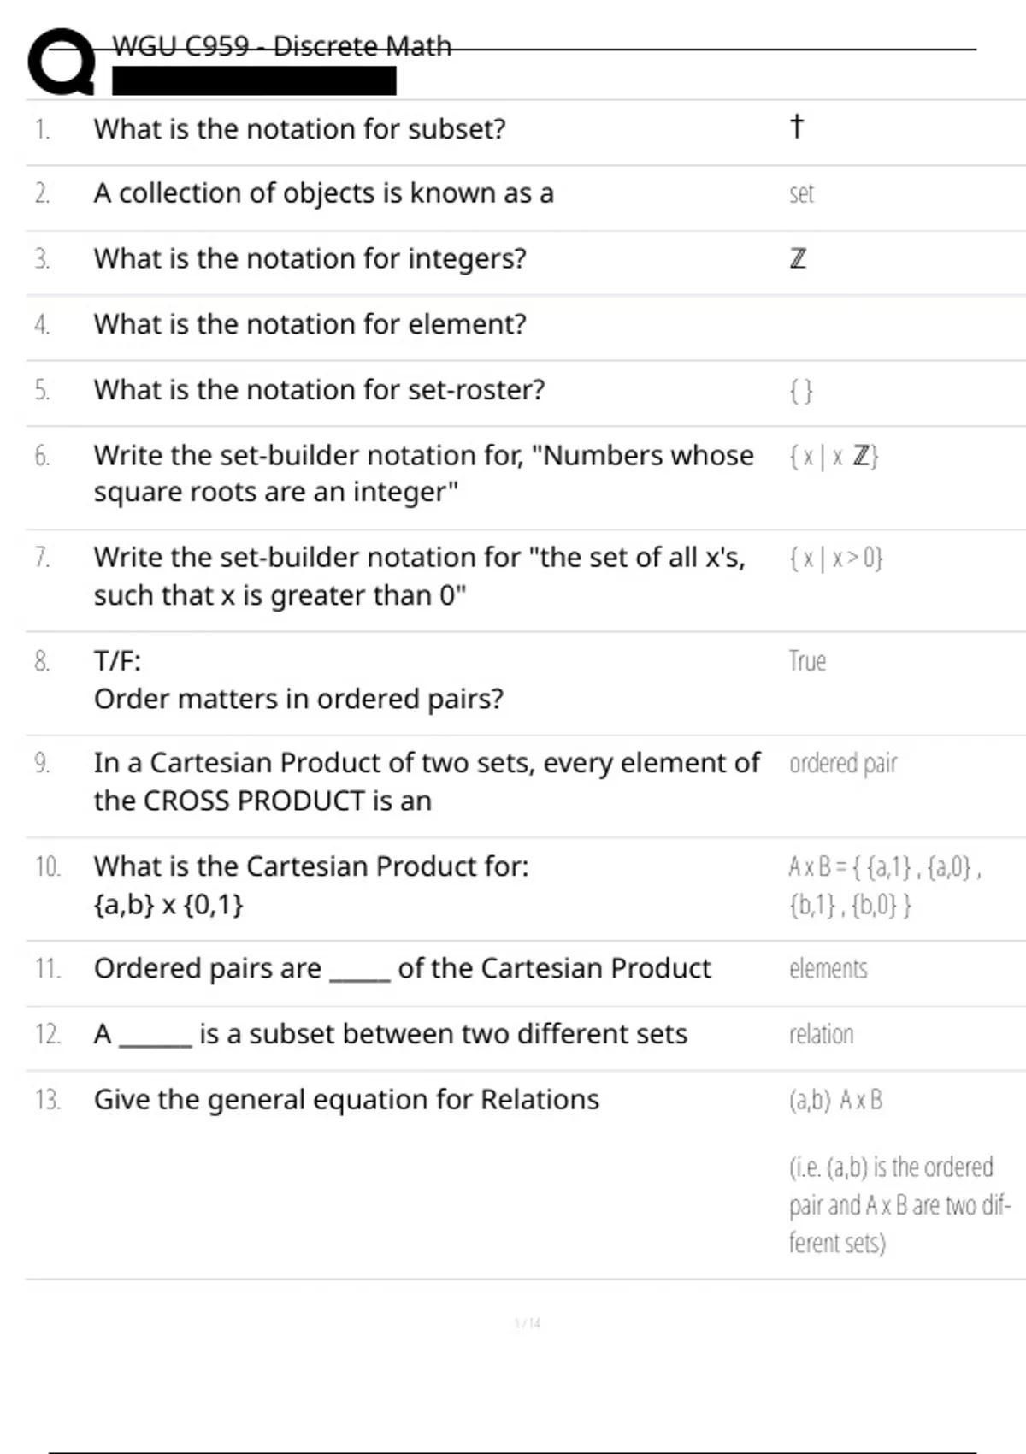The width and height of the screenshot is (1026, 1454).
Task: Select the "ordered pair" answer text
Action: click(x=843, y=763)
